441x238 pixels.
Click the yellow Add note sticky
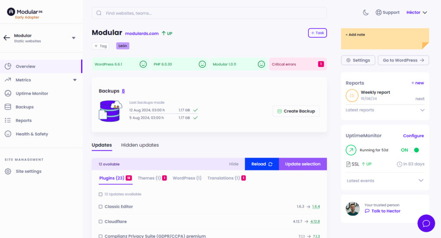click(385, 39)
